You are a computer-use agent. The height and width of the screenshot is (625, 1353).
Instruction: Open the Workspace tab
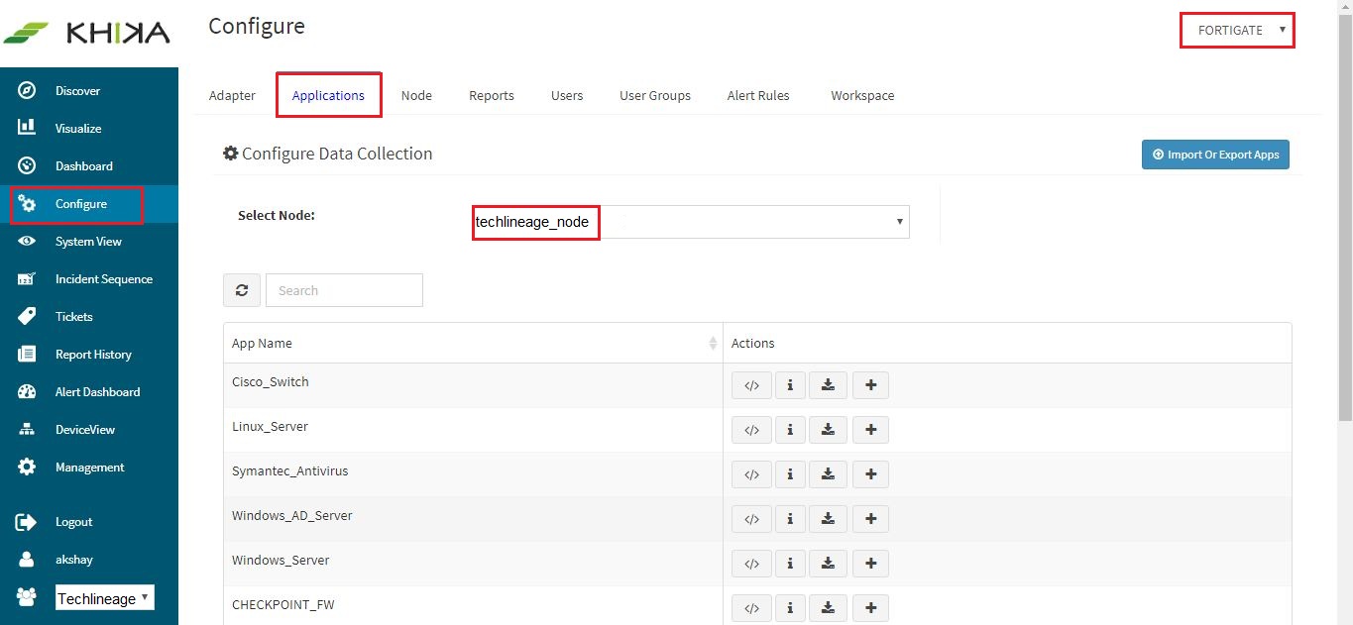pyautogui.click(x=862, y=95)
